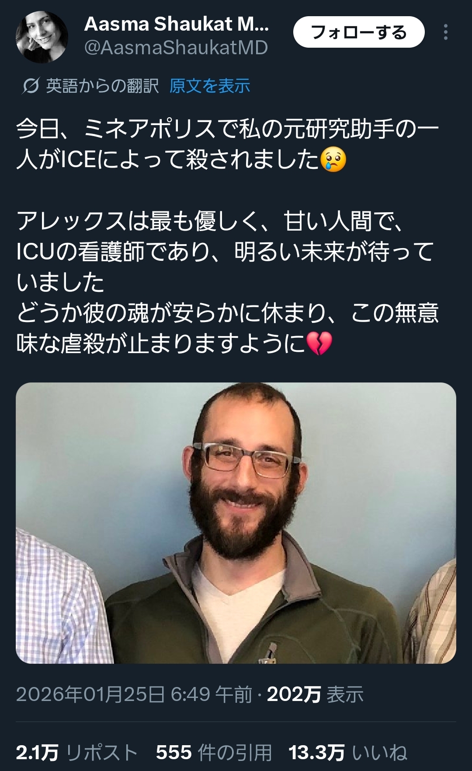Open the 555 件の引用 quotes list
The image size is (472, 771).
[214, 753]
